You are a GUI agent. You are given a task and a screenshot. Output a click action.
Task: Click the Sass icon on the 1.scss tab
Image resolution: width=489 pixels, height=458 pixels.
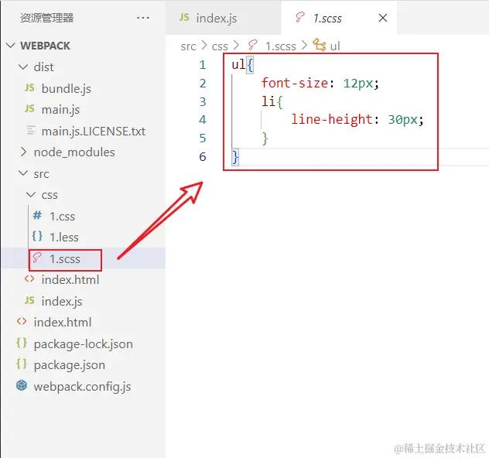tap(299, 17)
